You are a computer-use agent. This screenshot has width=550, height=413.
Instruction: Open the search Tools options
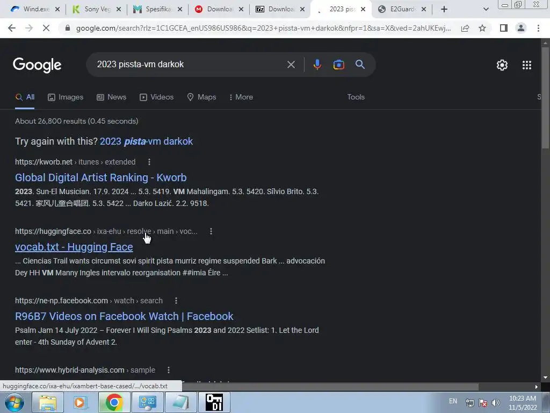coord(356,97)
